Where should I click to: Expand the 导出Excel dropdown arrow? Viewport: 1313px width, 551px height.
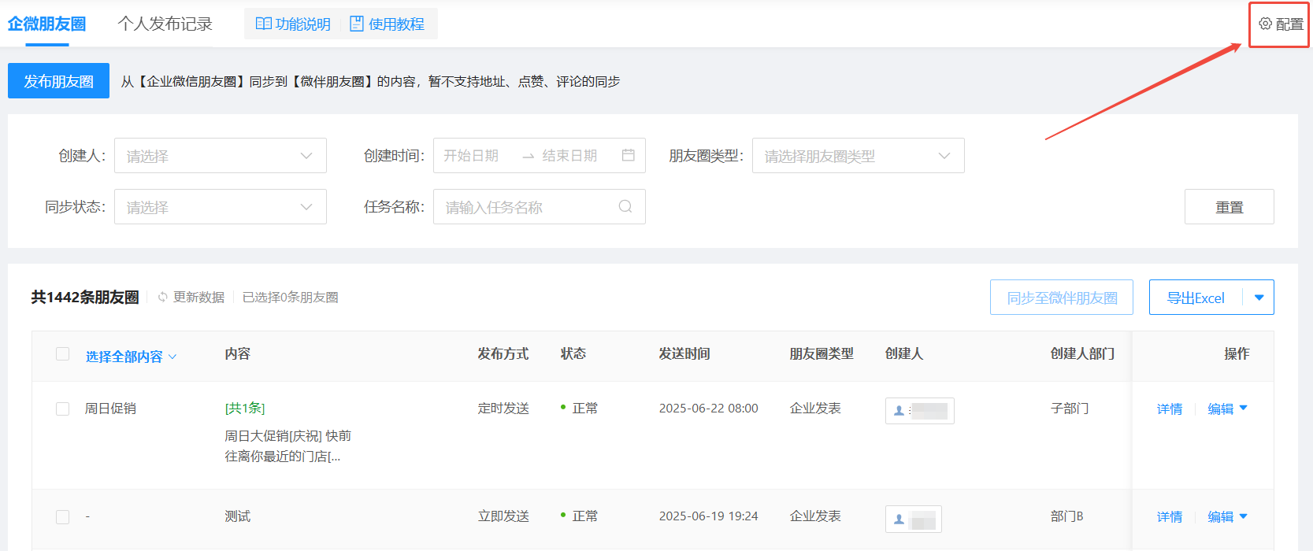[x=1259, y=298]
